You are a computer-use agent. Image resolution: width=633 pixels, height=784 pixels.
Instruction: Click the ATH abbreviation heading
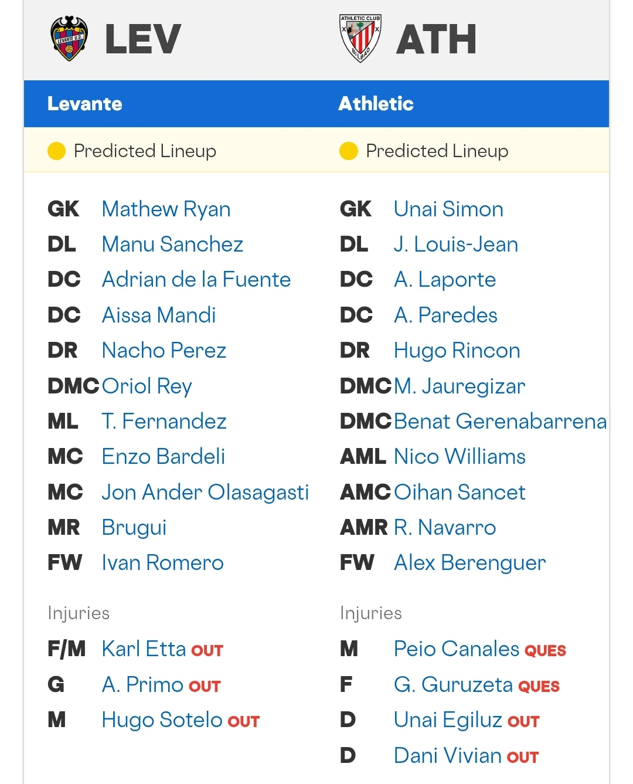[x=436, y=39]
